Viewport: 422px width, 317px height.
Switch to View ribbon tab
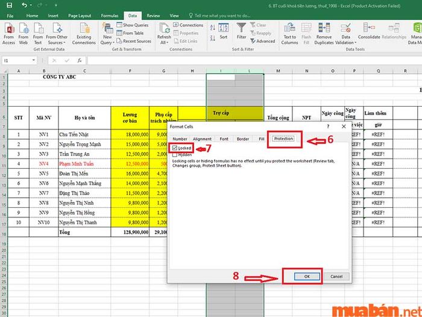(x=174, y=16)
